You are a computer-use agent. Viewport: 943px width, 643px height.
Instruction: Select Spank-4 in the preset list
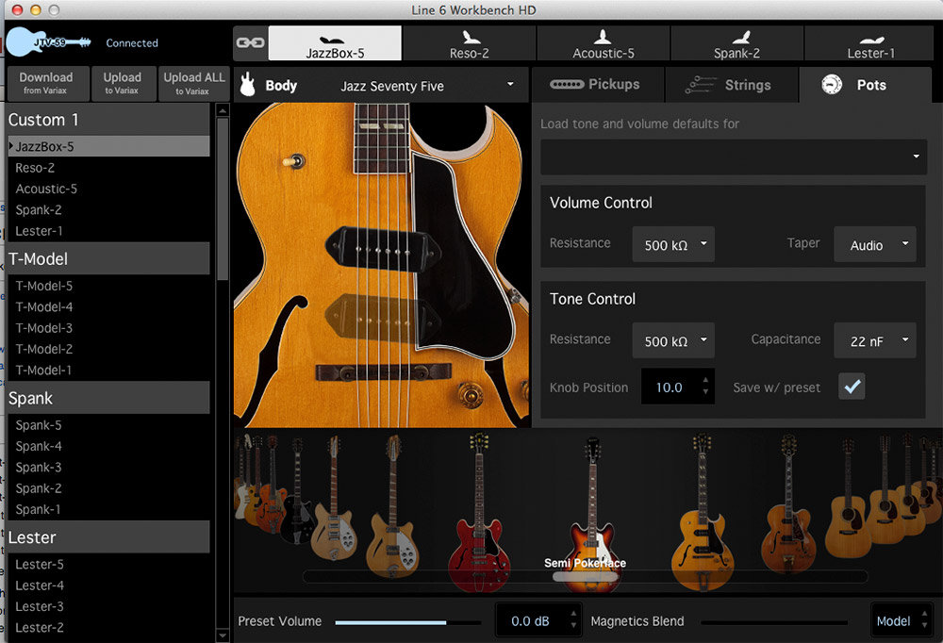pyautogui.click(x=108, y=446)
